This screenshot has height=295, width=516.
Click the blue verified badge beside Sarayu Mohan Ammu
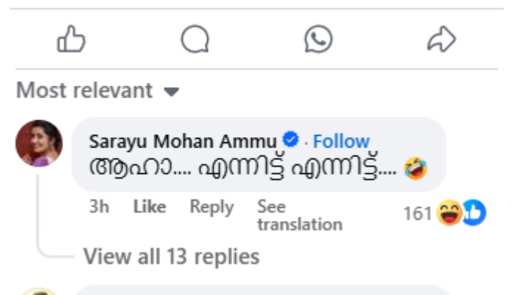pos(292,140)
